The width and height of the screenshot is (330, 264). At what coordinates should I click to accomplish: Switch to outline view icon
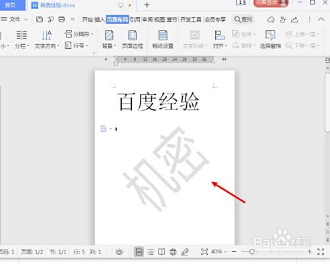point(150,251)
